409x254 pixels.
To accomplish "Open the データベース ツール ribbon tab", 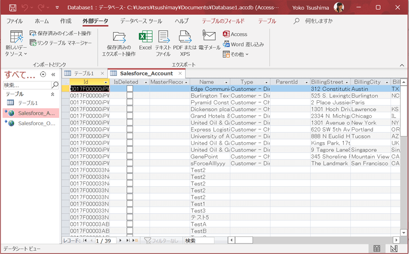I will click(141, 21).
